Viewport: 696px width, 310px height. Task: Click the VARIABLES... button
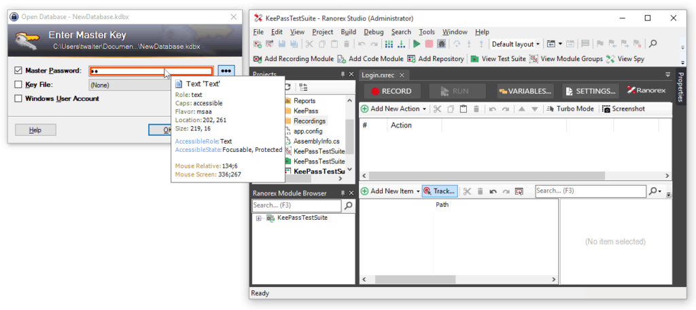tap(525, 91)
